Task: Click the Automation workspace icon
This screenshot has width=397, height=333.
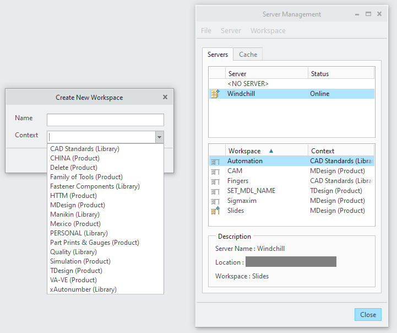Action: pos(215,162)
